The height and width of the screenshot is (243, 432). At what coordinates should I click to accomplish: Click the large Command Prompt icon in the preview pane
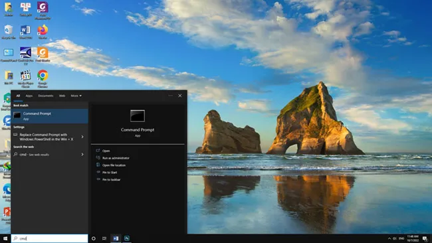138,116
